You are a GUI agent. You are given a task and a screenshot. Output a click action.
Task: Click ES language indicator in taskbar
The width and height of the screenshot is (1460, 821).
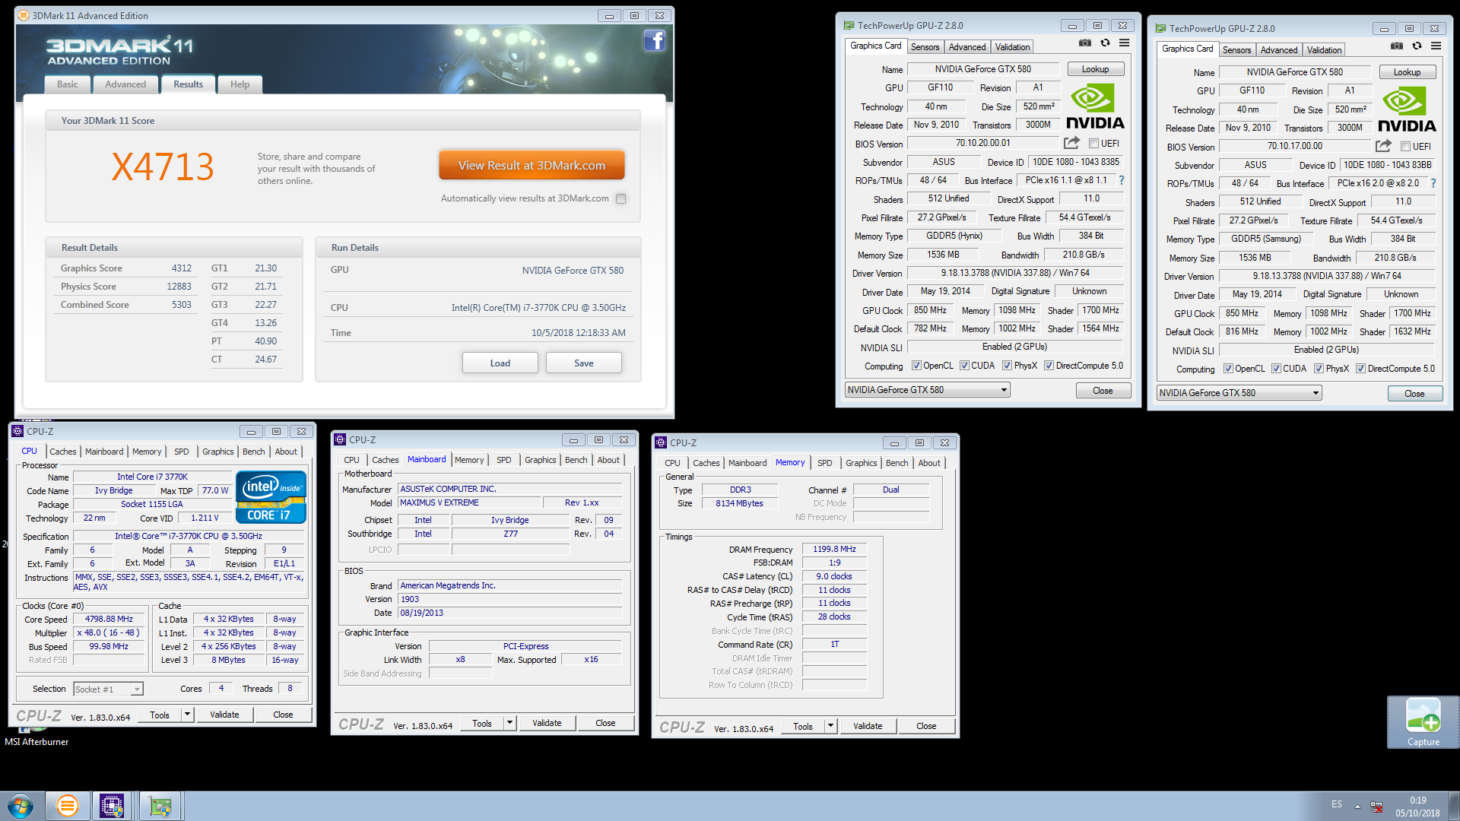(1337, 804)
